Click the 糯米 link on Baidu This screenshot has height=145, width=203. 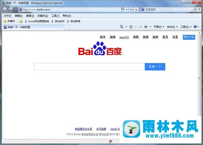click(x=103, y=37)
